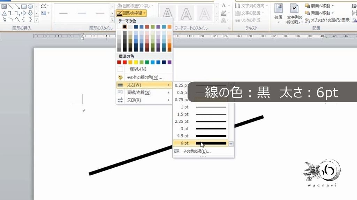Pick orange theme color swatch in top row

point(169,27)
